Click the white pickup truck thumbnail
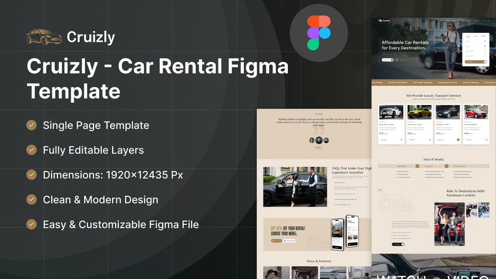The image size is (496, 279). (391, 112)
